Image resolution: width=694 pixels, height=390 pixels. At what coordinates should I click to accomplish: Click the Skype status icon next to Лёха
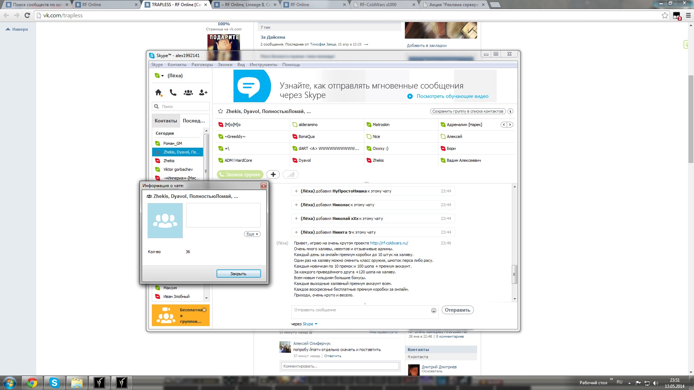tap(157, 75)
